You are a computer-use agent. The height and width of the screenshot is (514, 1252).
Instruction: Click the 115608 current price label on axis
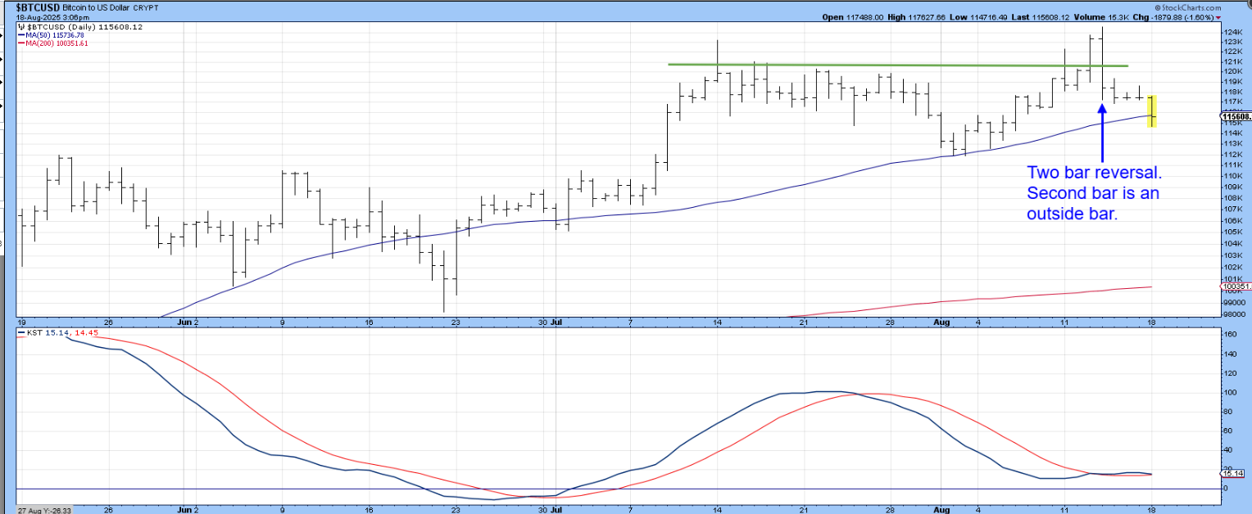[1236, 117]
